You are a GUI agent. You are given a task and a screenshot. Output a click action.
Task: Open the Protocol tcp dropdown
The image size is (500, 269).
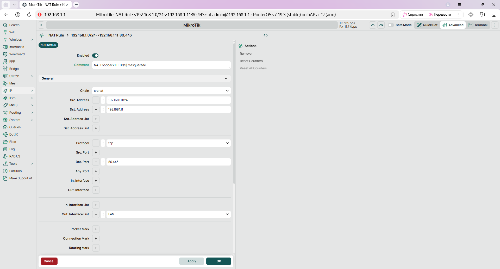click(168, 143)
